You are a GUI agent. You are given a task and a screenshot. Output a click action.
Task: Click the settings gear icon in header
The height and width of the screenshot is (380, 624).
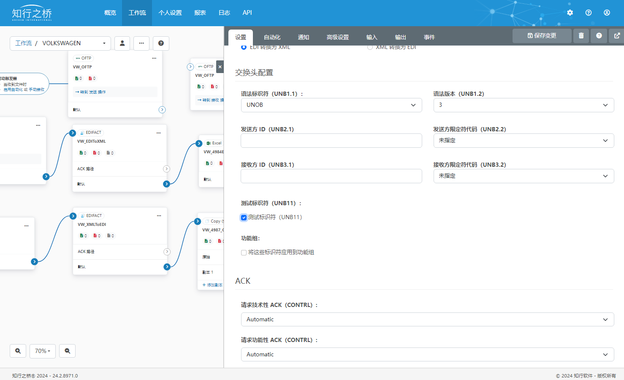click(570, 13)
